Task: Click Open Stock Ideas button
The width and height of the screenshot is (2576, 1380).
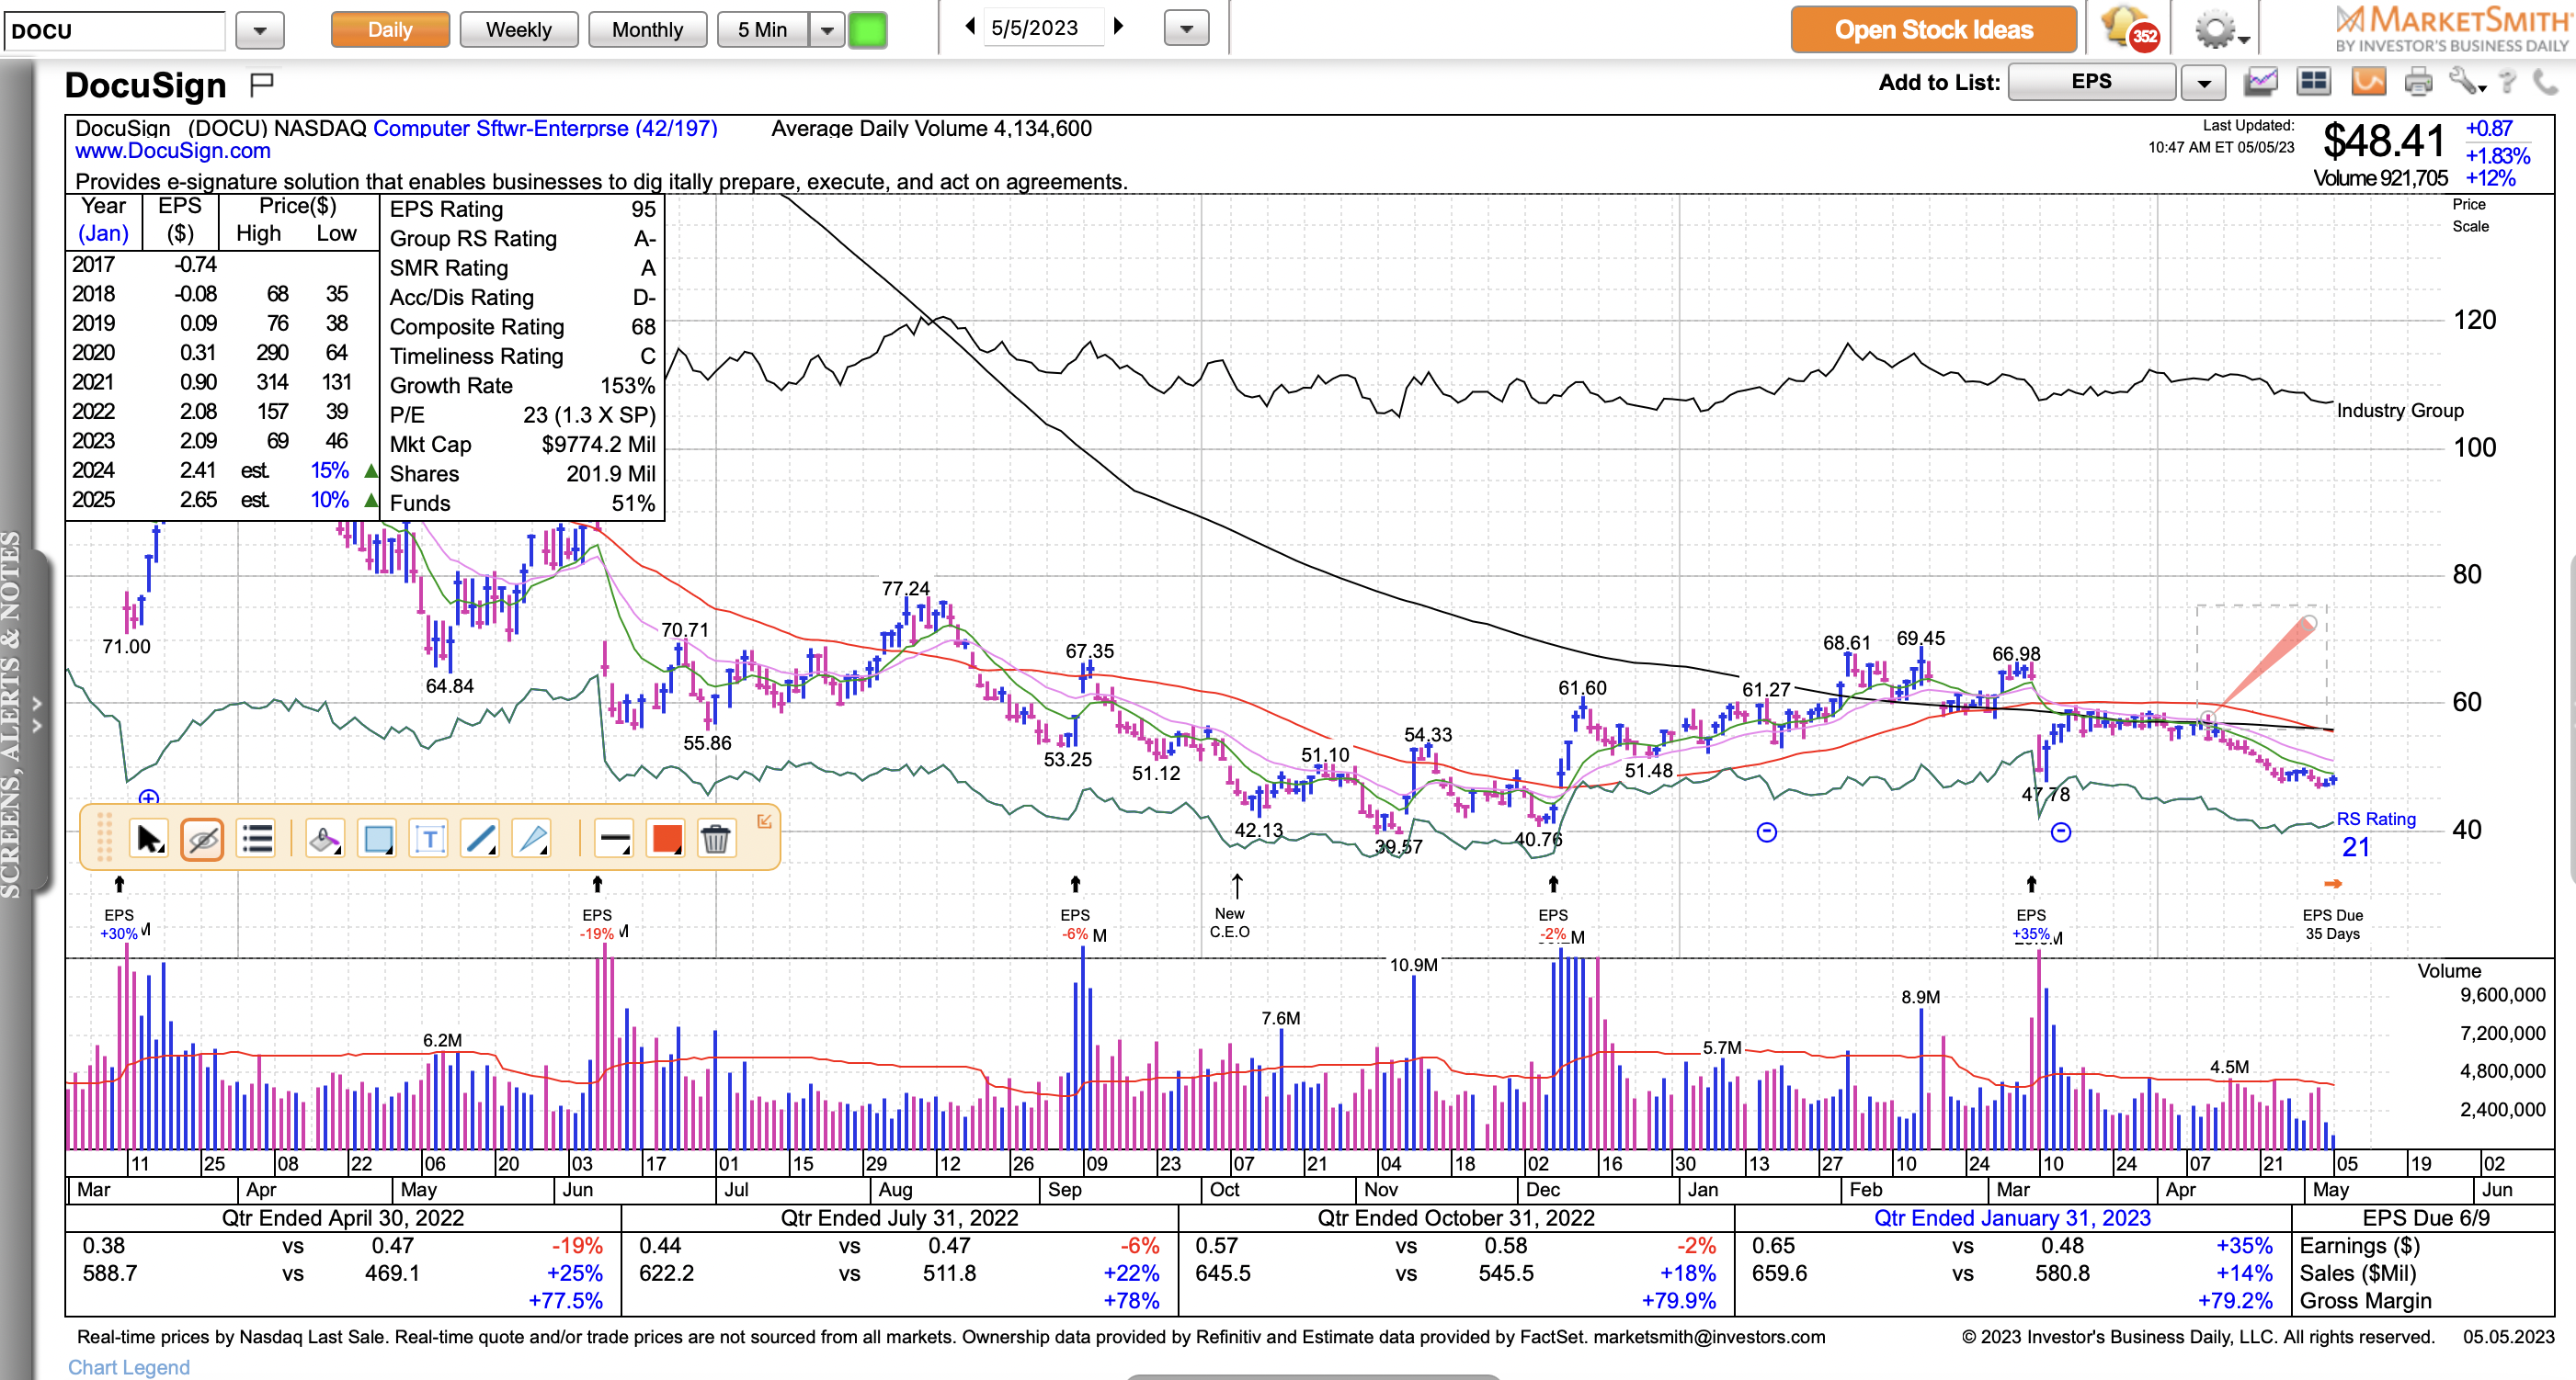Action: coord(1933,30)
